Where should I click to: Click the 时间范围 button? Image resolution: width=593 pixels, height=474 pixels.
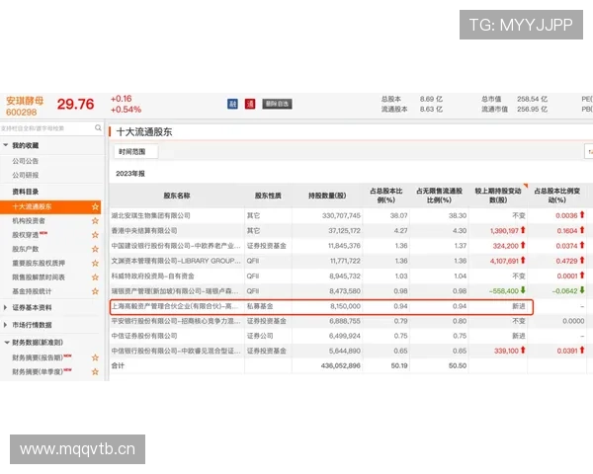(x=135, y=151)
